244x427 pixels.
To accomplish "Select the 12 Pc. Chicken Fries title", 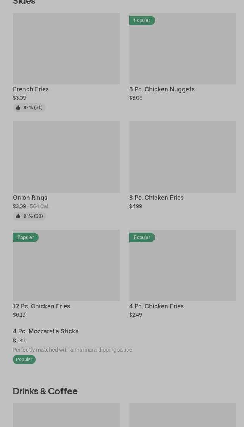I will (41, 306).
